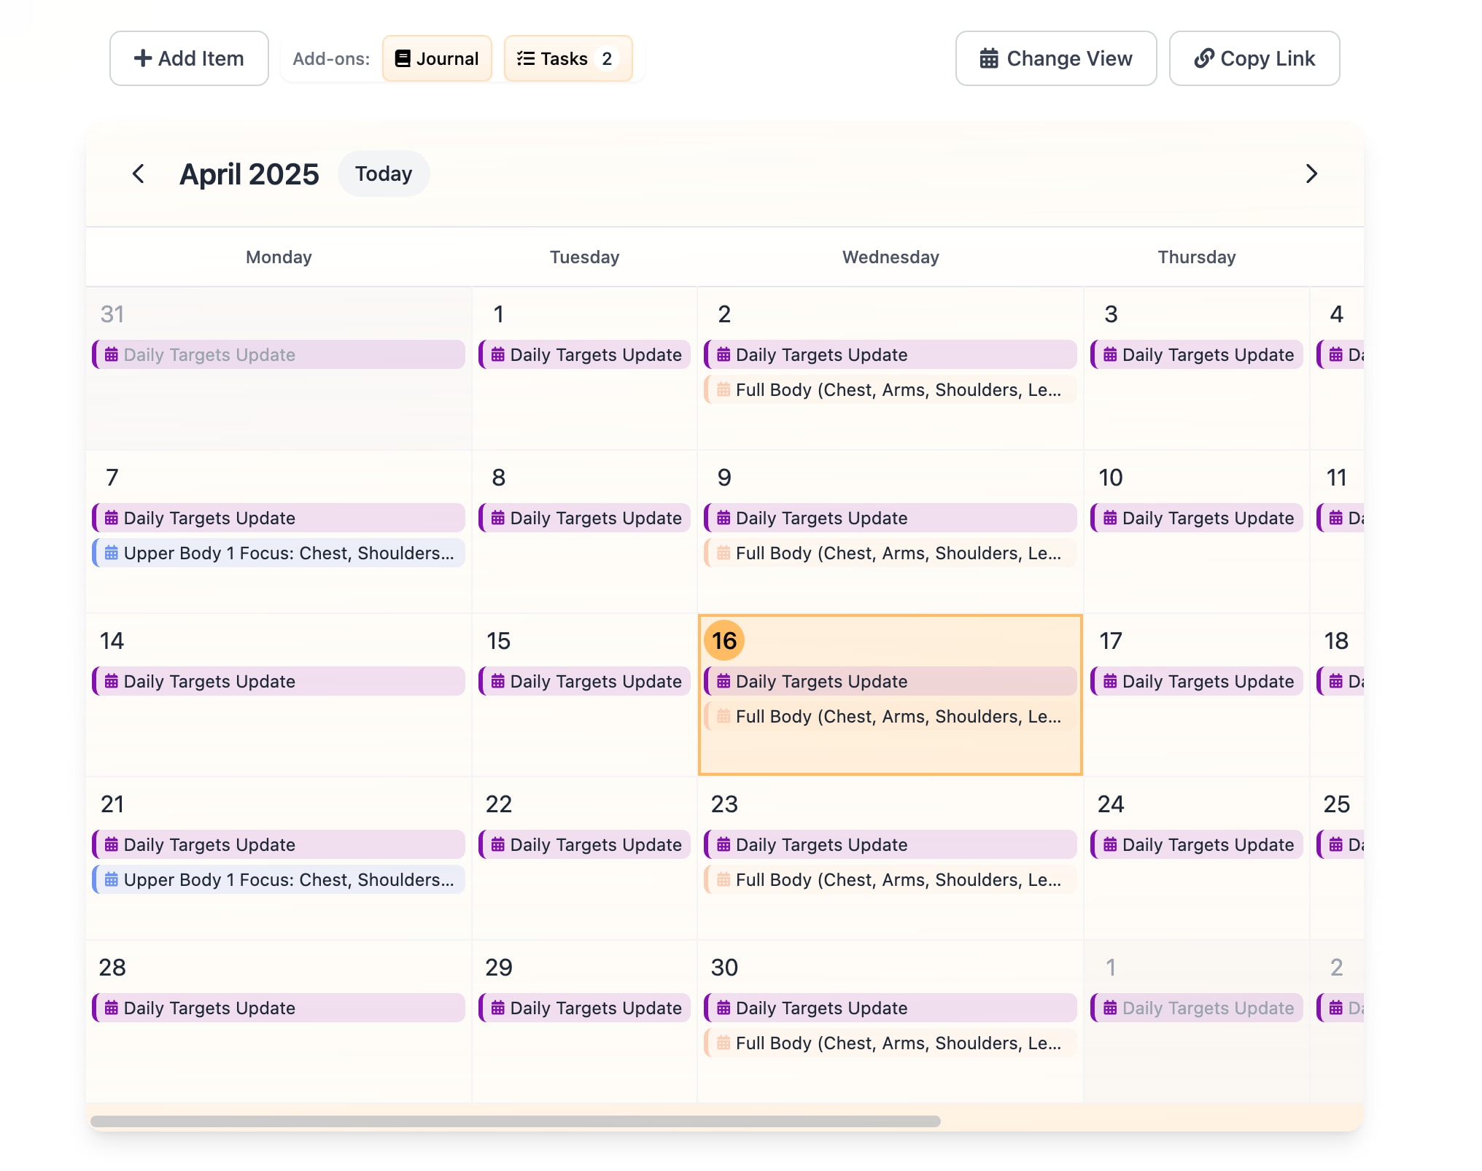Go to previous month with left chevron
Screen dimensions: 1482x1171
tap(138, 174)
